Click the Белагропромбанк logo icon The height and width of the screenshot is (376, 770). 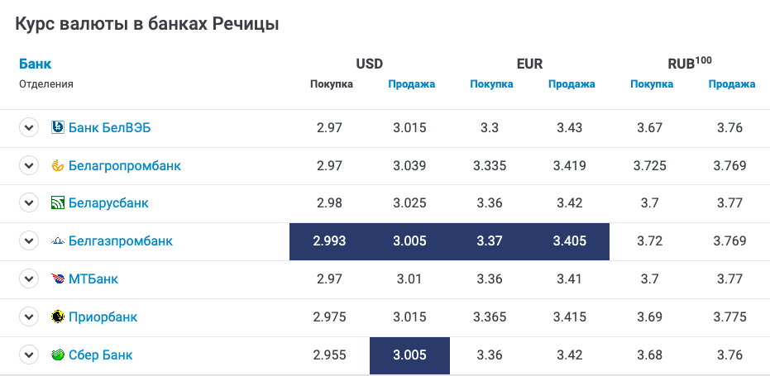[58, 166]
